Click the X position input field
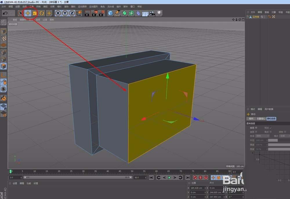The image size is (290, 199). pos(197,188)
